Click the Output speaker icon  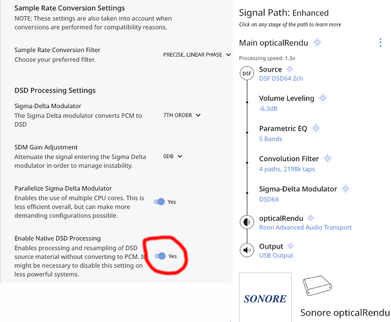point(247,250)
